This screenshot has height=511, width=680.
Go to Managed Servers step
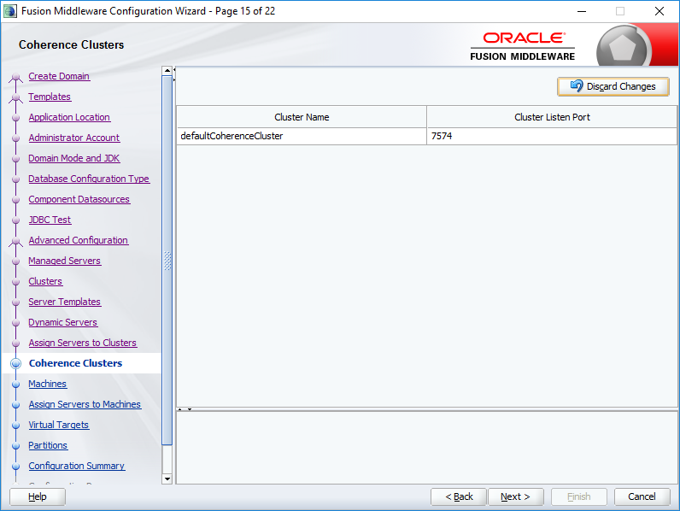(65, 261)
